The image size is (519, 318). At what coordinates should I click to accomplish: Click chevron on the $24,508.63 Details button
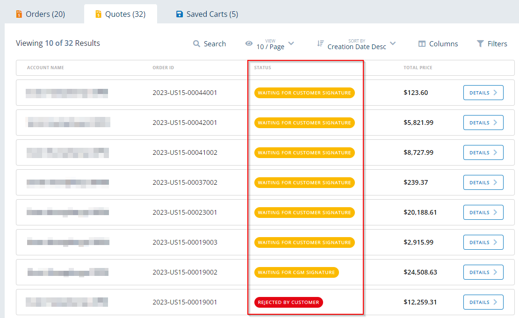coord(496,272)
